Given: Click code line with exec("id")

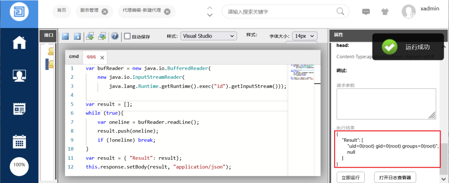Looking at the screenshot, I should [x=198, y=86].
